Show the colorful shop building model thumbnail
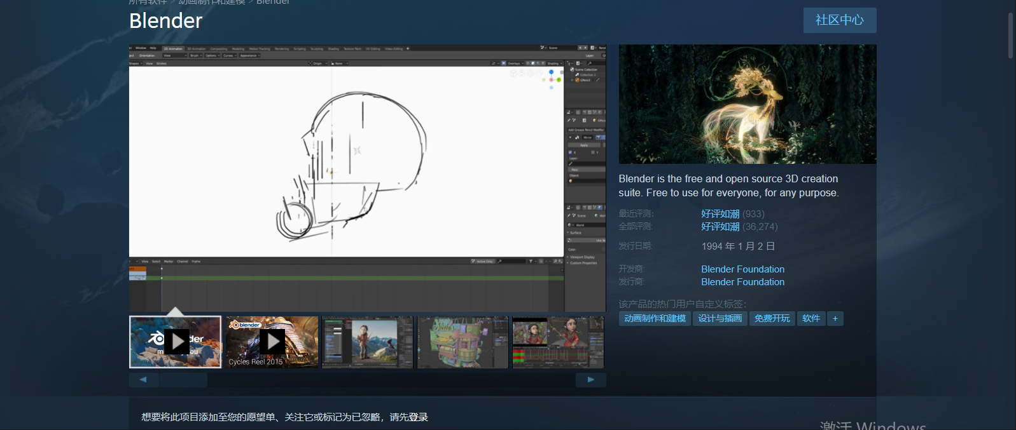This screenshot has width=1016, height=430. coord(463,342)
